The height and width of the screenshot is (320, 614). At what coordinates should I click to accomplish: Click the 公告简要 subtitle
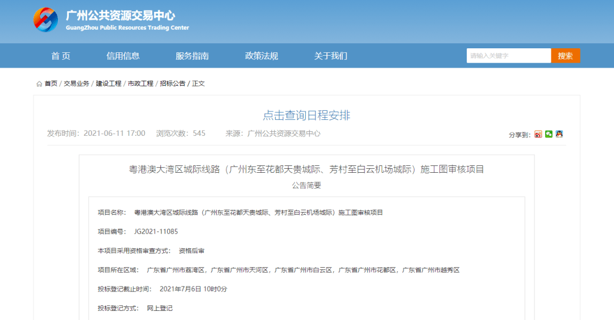306,185
